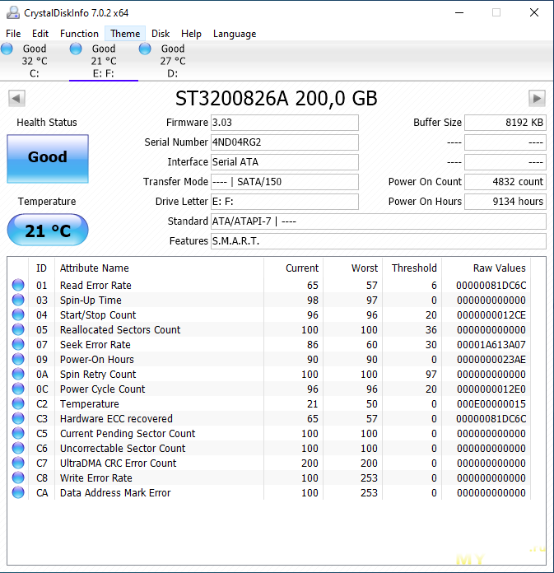The width and height of the screenshot is (554, 573).
Task: Click the 21 °C temperature button
Action: (x=48, y=231)
